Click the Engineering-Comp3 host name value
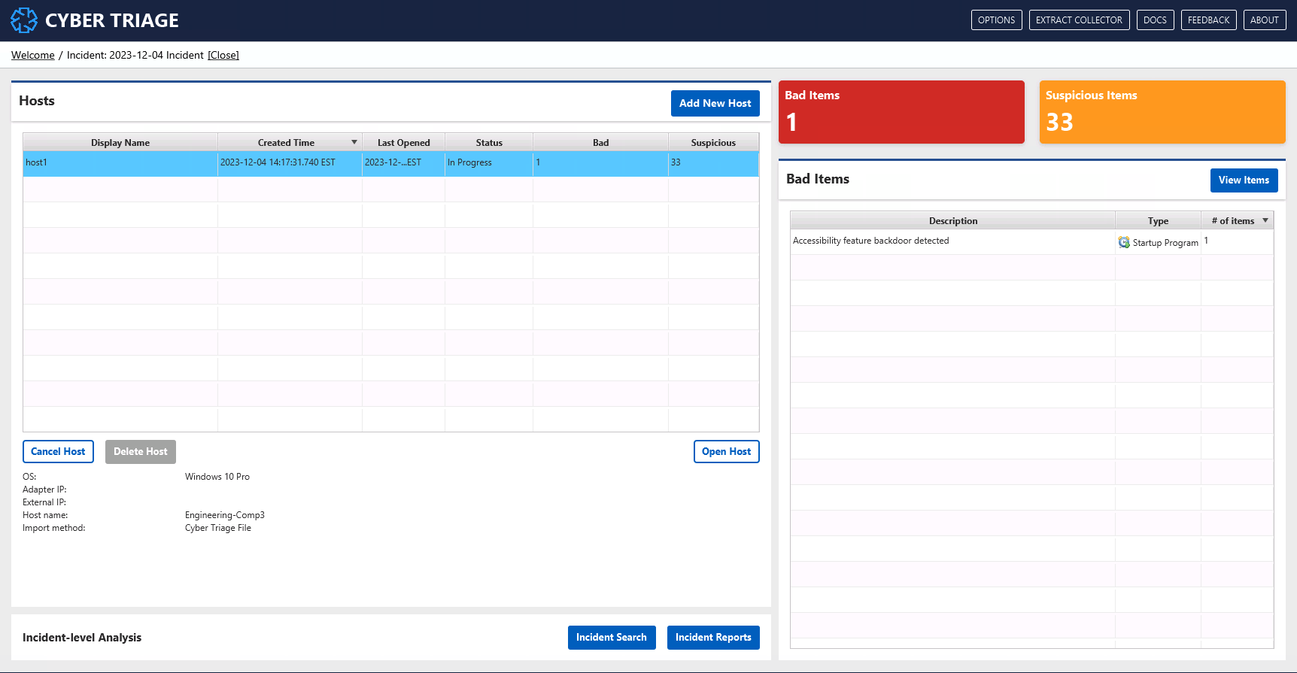The width and height of the screenshot is (1297, 673). click(225, 515)
